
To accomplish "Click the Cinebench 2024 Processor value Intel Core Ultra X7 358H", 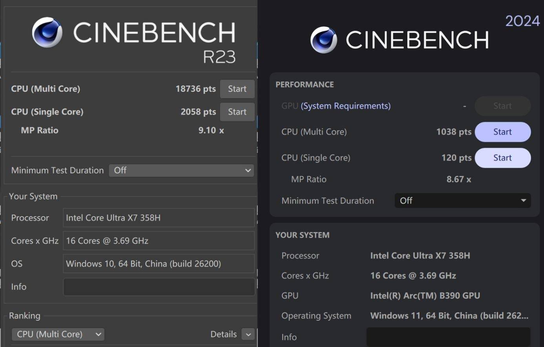I will pyautogui.click(x=420, y=255).
